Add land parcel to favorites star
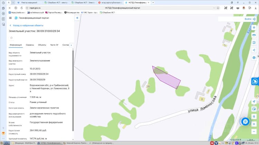Screen dimensions: 259x145 [11, 38]
